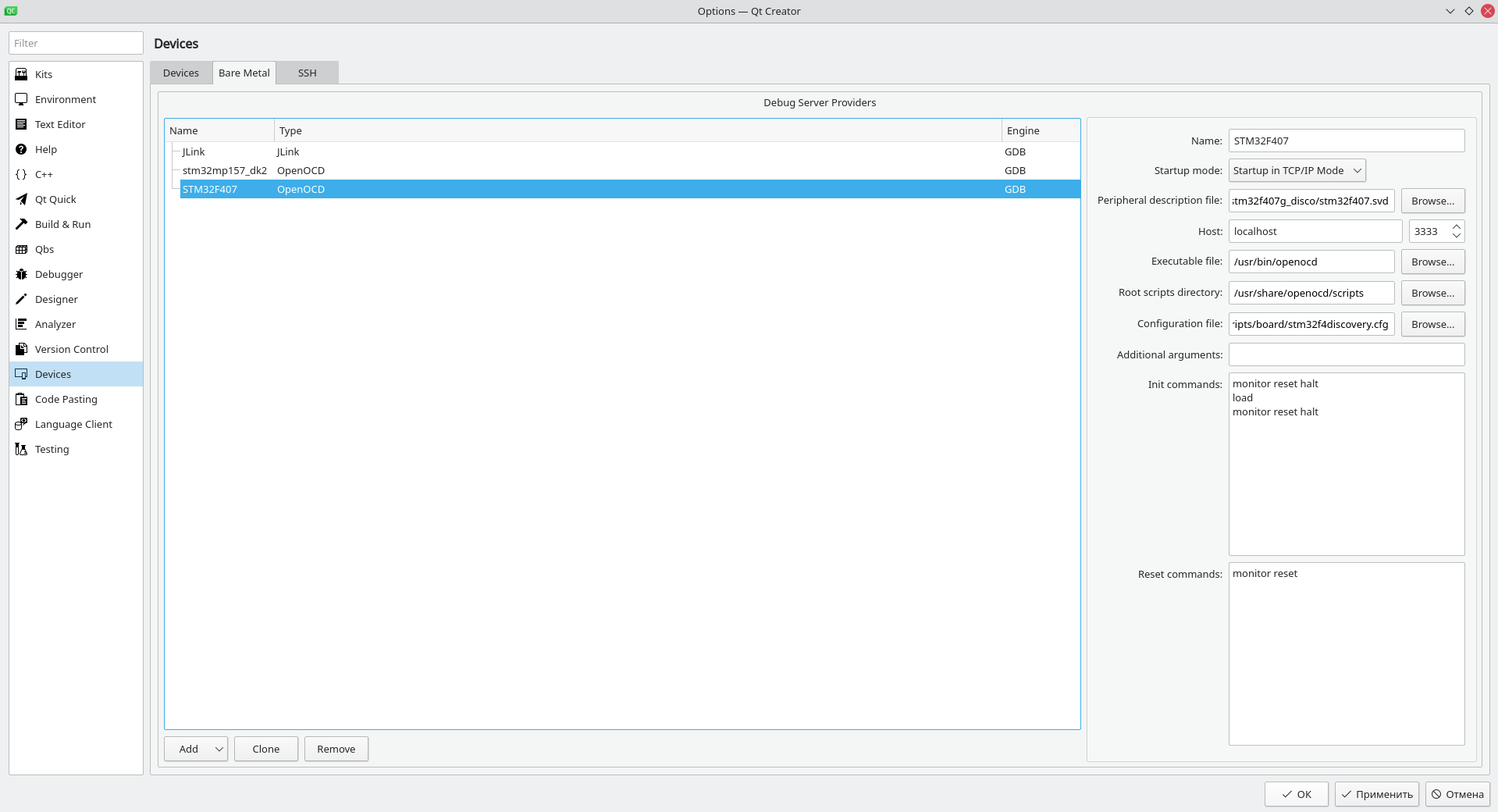Click the Help question mark icon
This screenshot has width=1498, height=812.
point(21,149)
